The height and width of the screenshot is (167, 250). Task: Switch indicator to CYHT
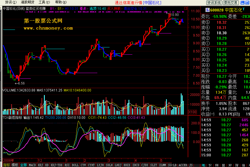91,165
